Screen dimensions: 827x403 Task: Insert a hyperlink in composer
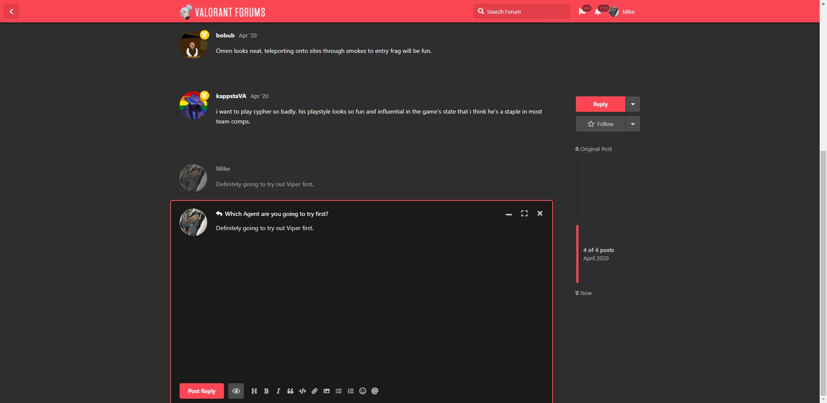click(x=314, y=391)
